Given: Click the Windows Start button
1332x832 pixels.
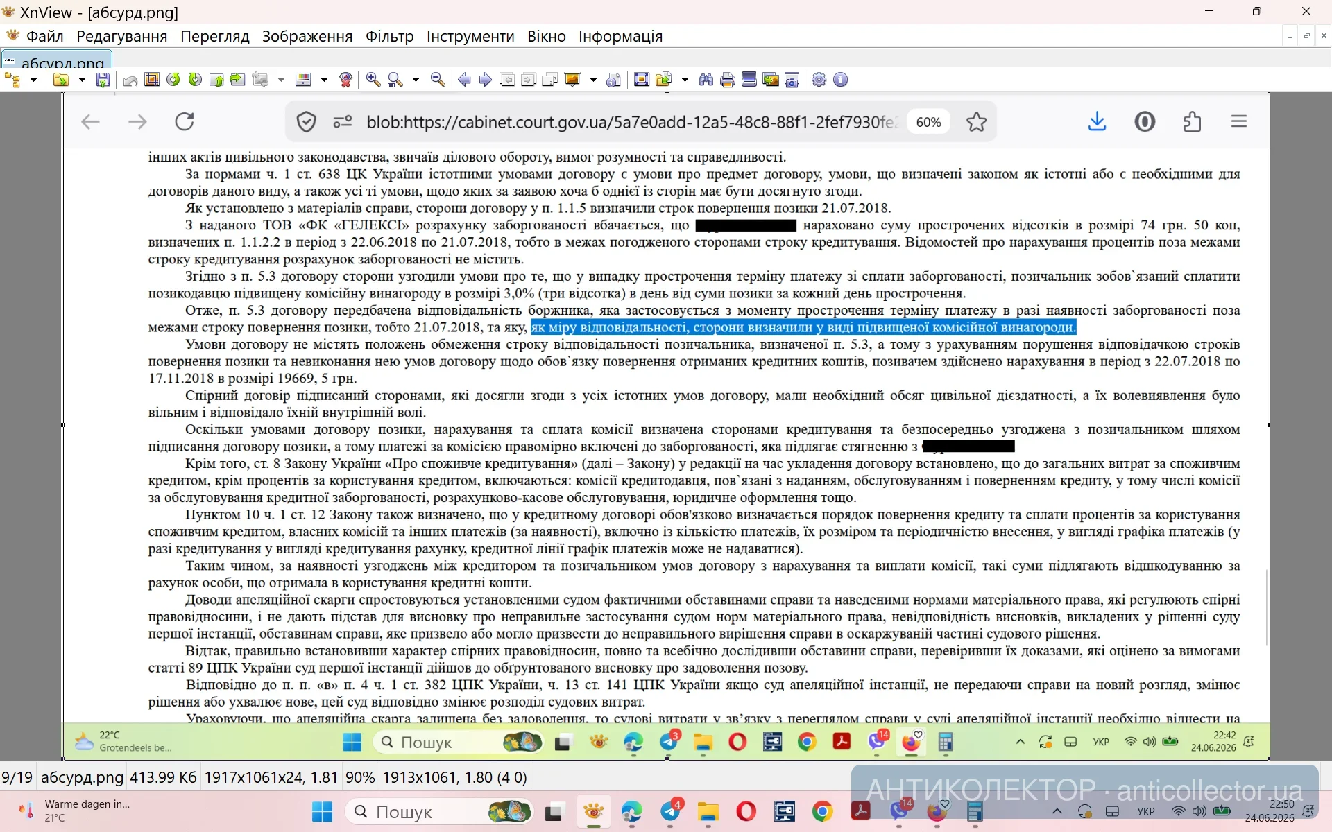Looking at the screenshot, I should 322,811.
